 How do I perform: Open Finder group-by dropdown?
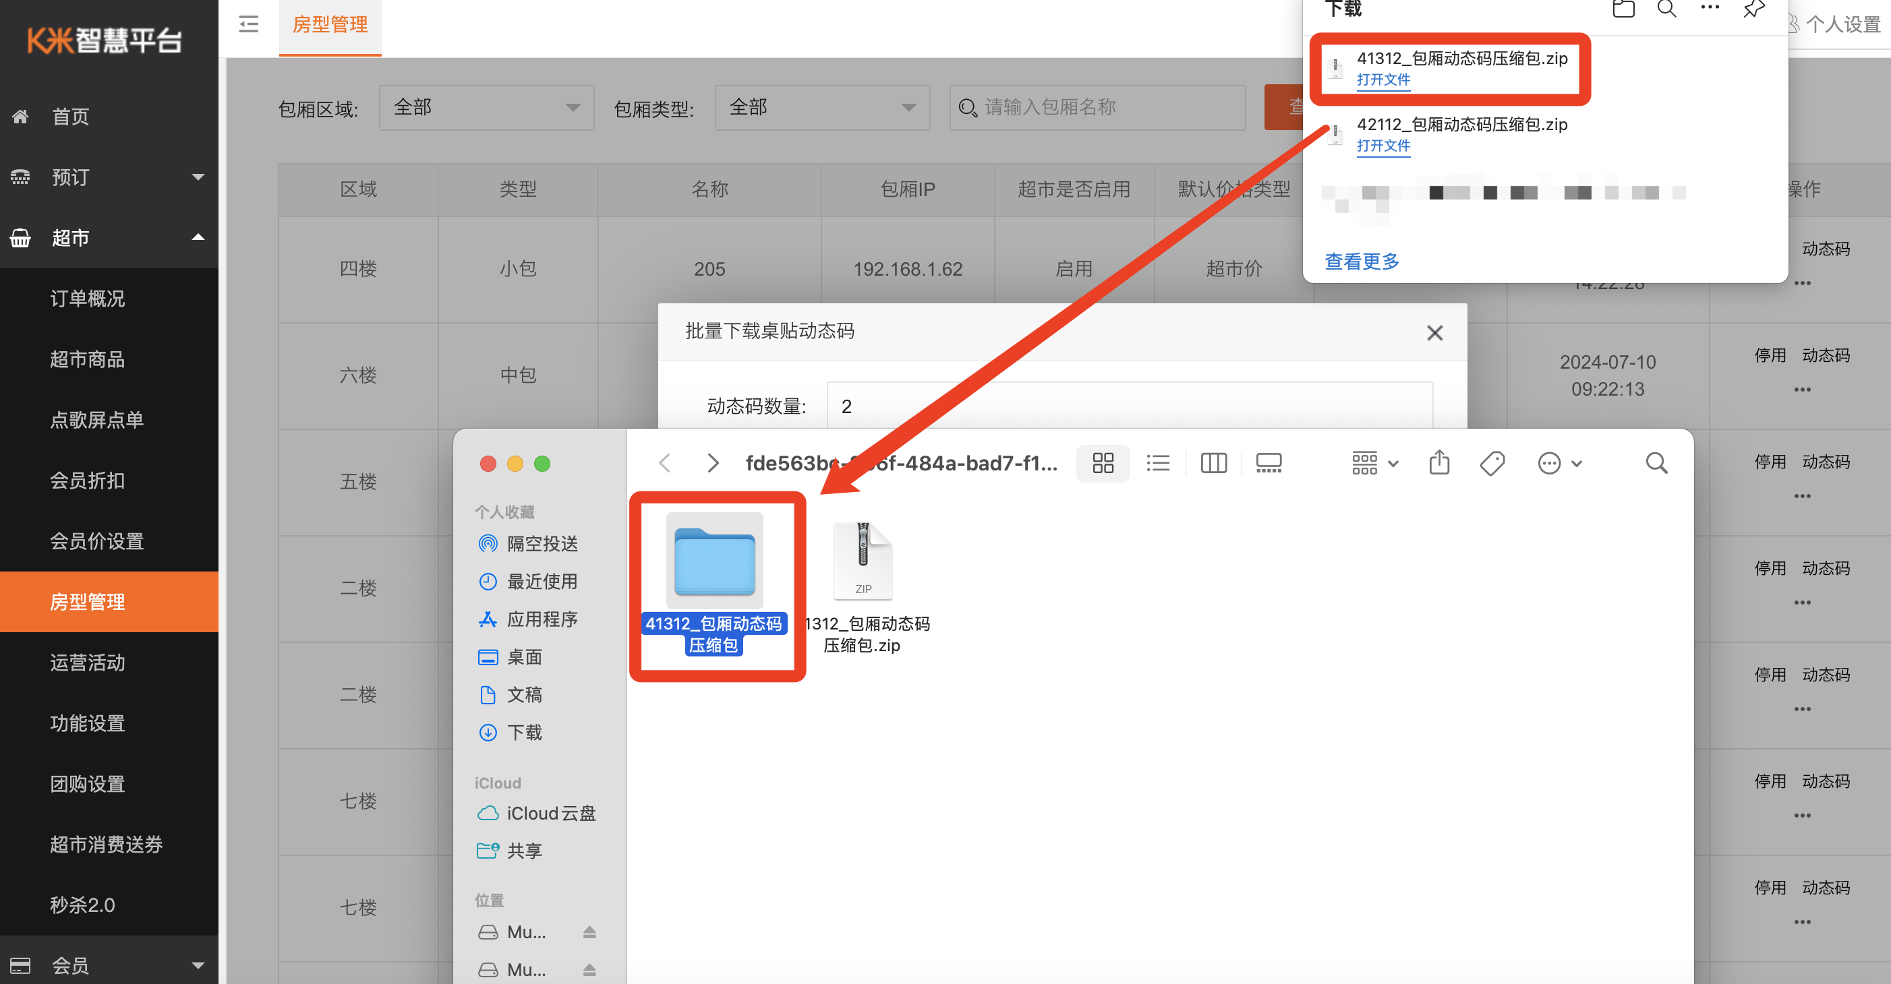[1375, 463]
